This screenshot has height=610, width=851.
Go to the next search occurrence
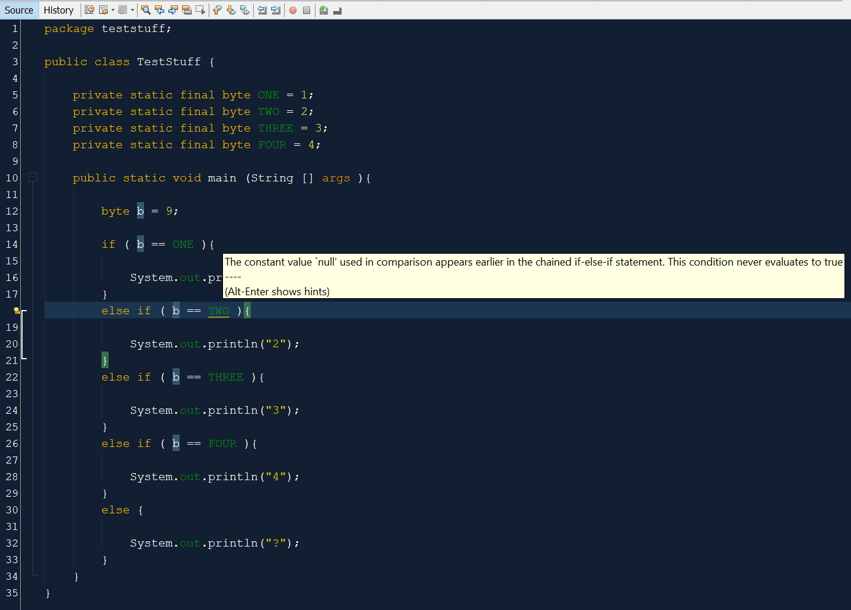pos(173,10)
